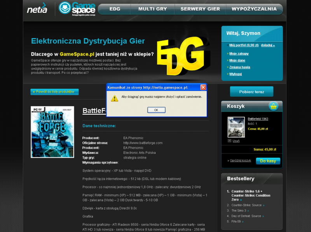
Task: Close the alert dialog with the X button
Action: [x=203, y=87]
